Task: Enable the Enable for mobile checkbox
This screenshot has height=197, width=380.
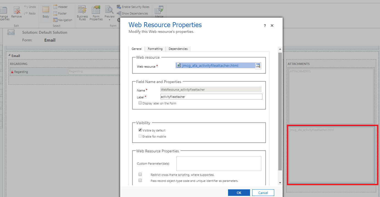Action: pyautogui.click(x=140, y=136)
